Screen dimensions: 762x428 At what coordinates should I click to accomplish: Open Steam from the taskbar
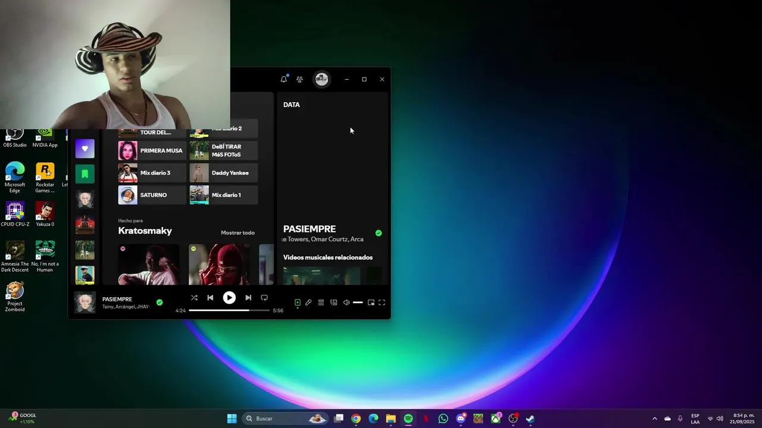point(530,418)
